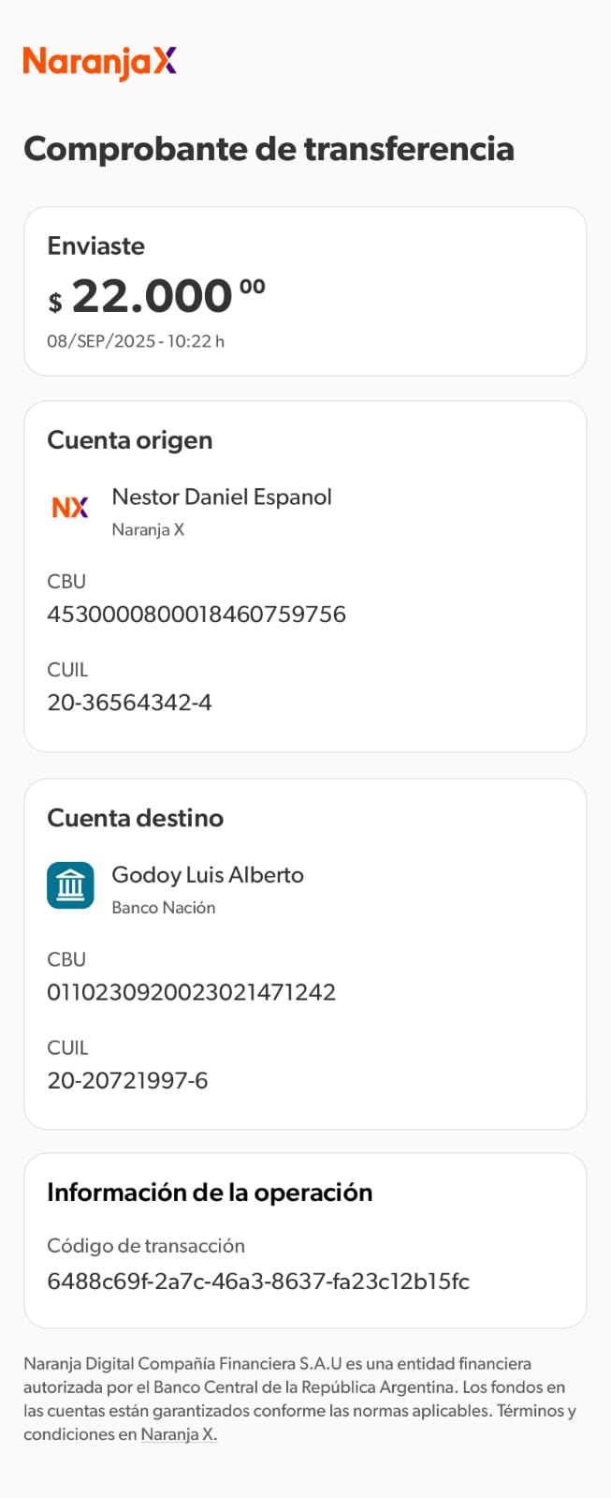Click the Información de la operación heading
611x1498 pixels.
click(210, 1193)
